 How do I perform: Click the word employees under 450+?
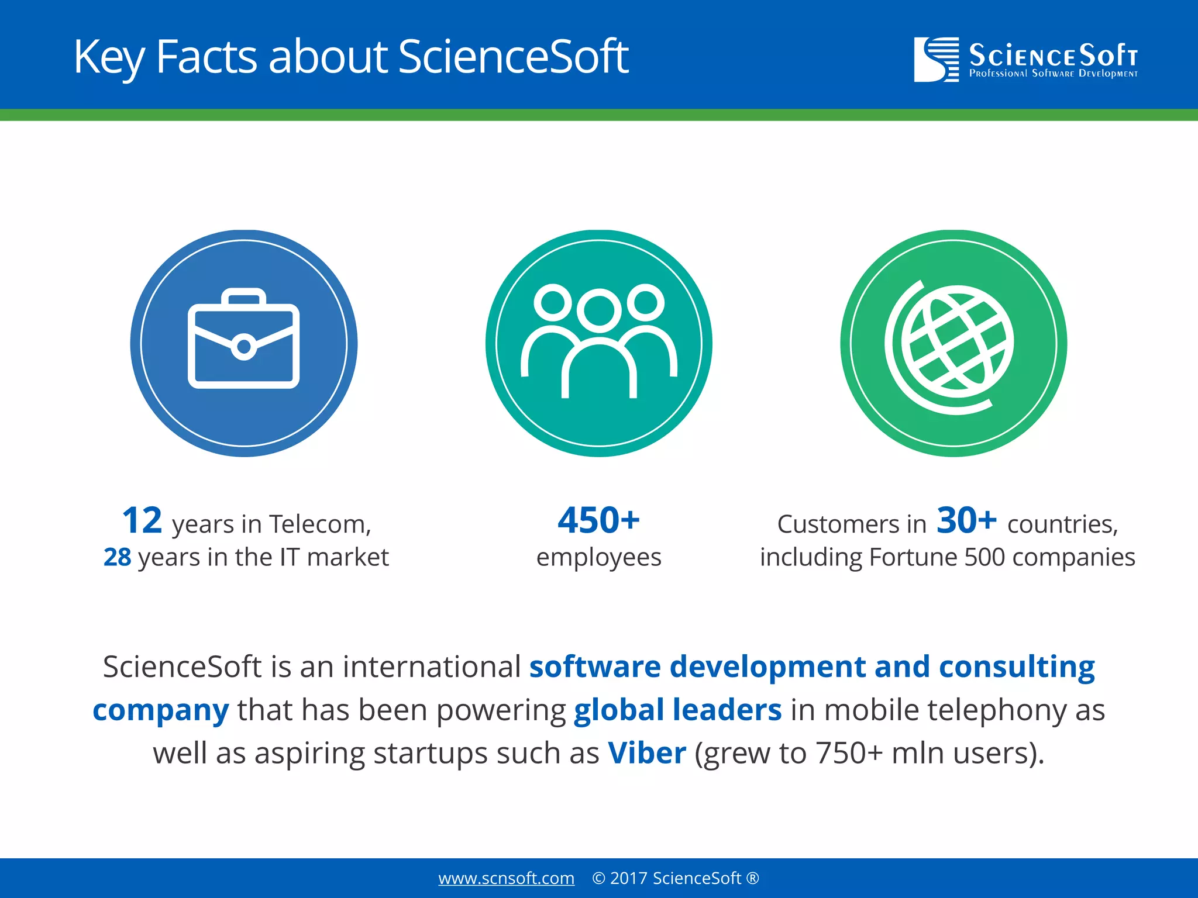tap(598, 557)
